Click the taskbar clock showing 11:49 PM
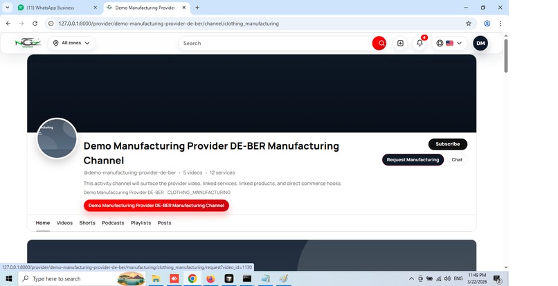The width and height of the screenshot is (558, 286). point(477,278)
